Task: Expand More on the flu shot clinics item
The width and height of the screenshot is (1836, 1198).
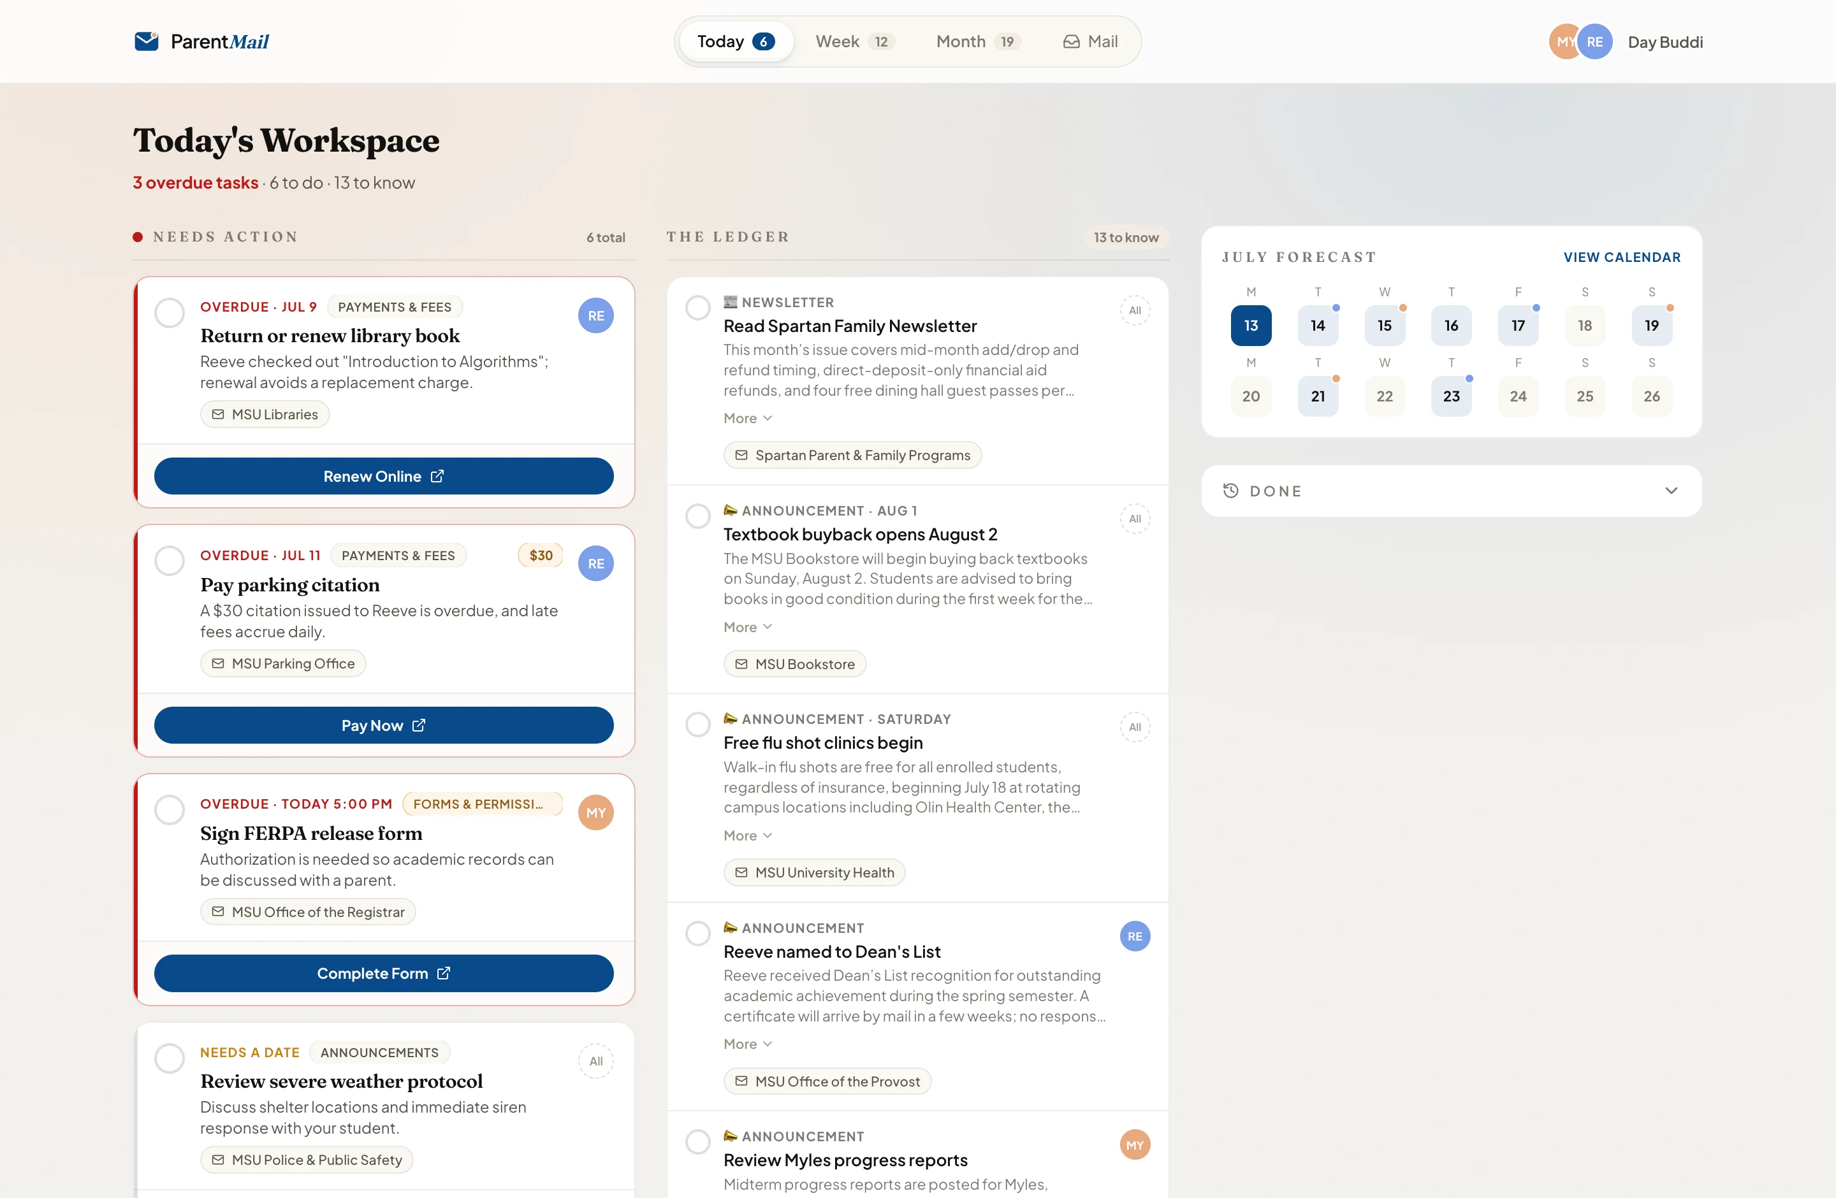Action: 748,835
